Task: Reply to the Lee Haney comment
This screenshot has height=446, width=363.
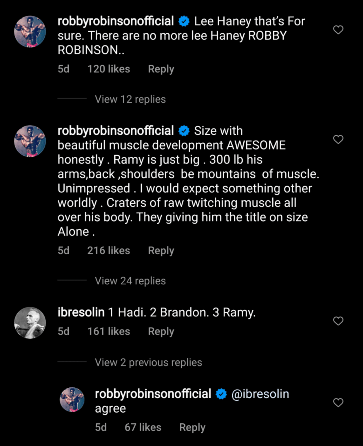Action: (161, 69)
